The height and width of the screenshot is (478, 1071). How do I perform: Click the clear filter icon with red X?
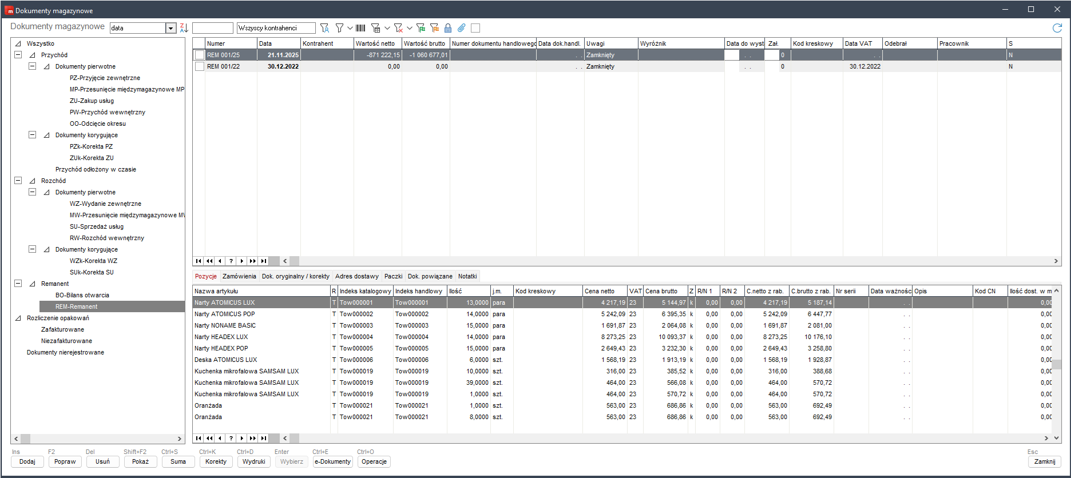(x=399, y=28)
